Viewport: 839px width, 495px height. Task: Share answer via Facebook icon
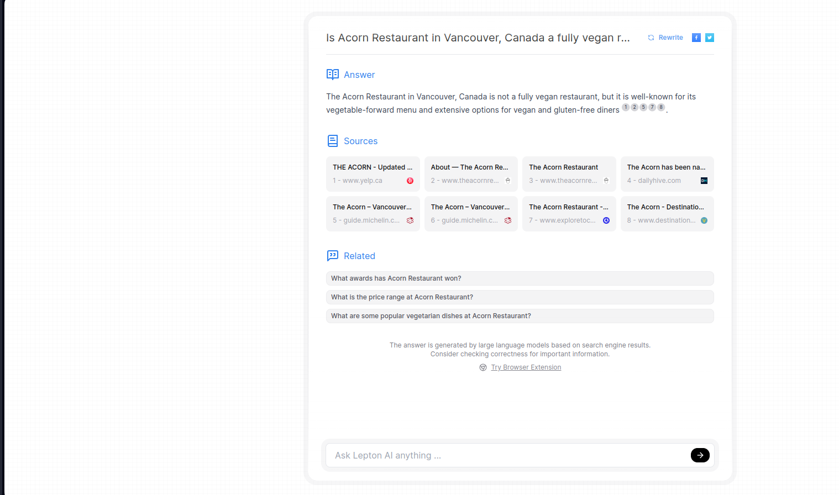click(x=696, y=38)
